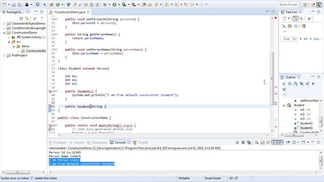Click the Back navigation arrow in toolbar
Screen dimensions: 324x182
[x=192, y=5]
